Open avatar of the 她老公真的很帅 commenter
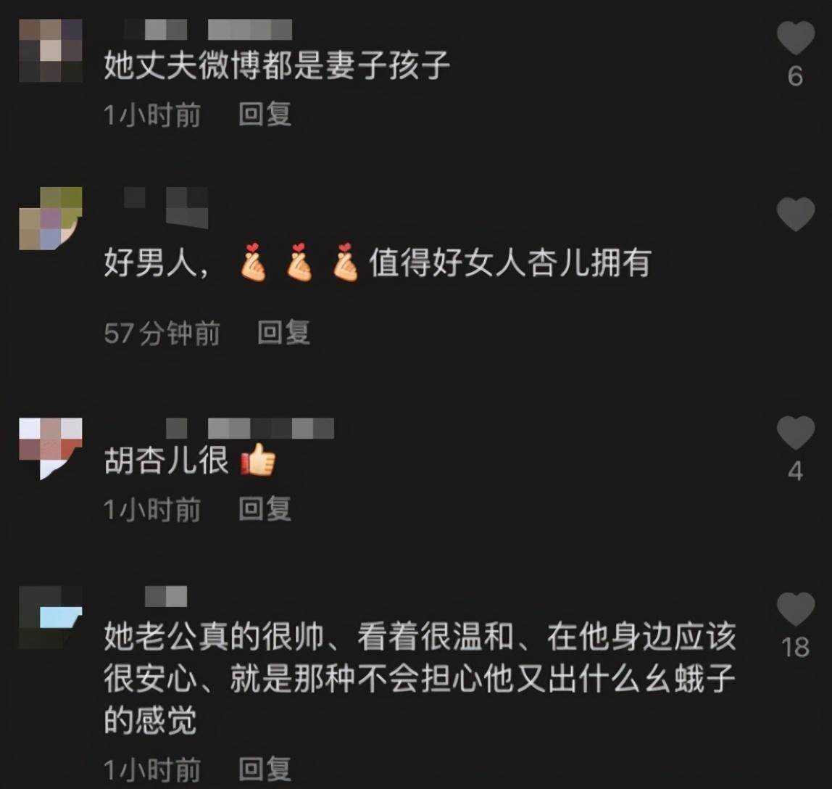 point(51,618)
